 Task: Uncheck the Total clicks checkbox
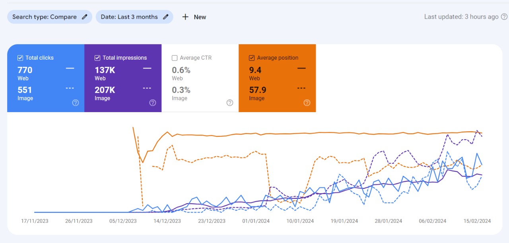(x=20, y=58)
